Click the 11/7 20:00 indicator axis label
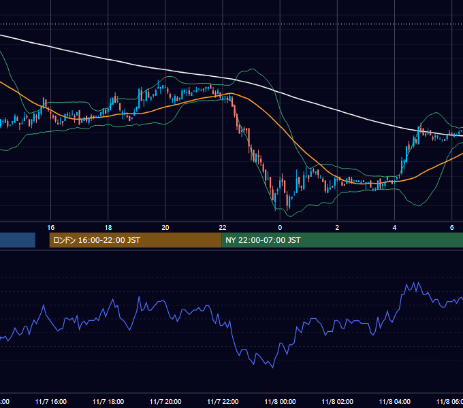The image size is (463, 408). (x=165, y=402)
